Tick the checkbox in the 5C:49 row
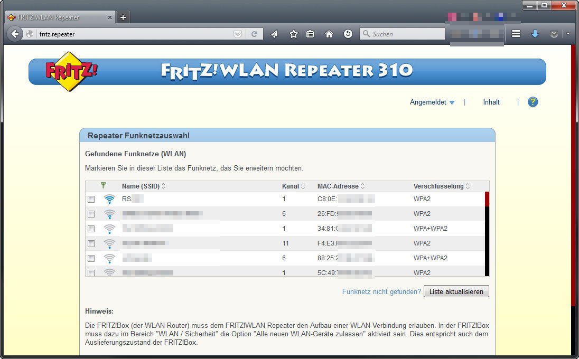 [91, 272]
